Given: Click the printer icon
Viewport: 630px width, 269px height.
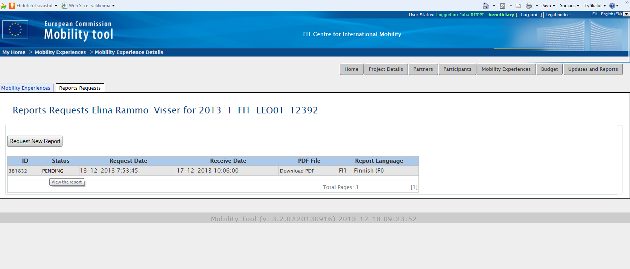Looking at the screenshot, I should 529,6.
